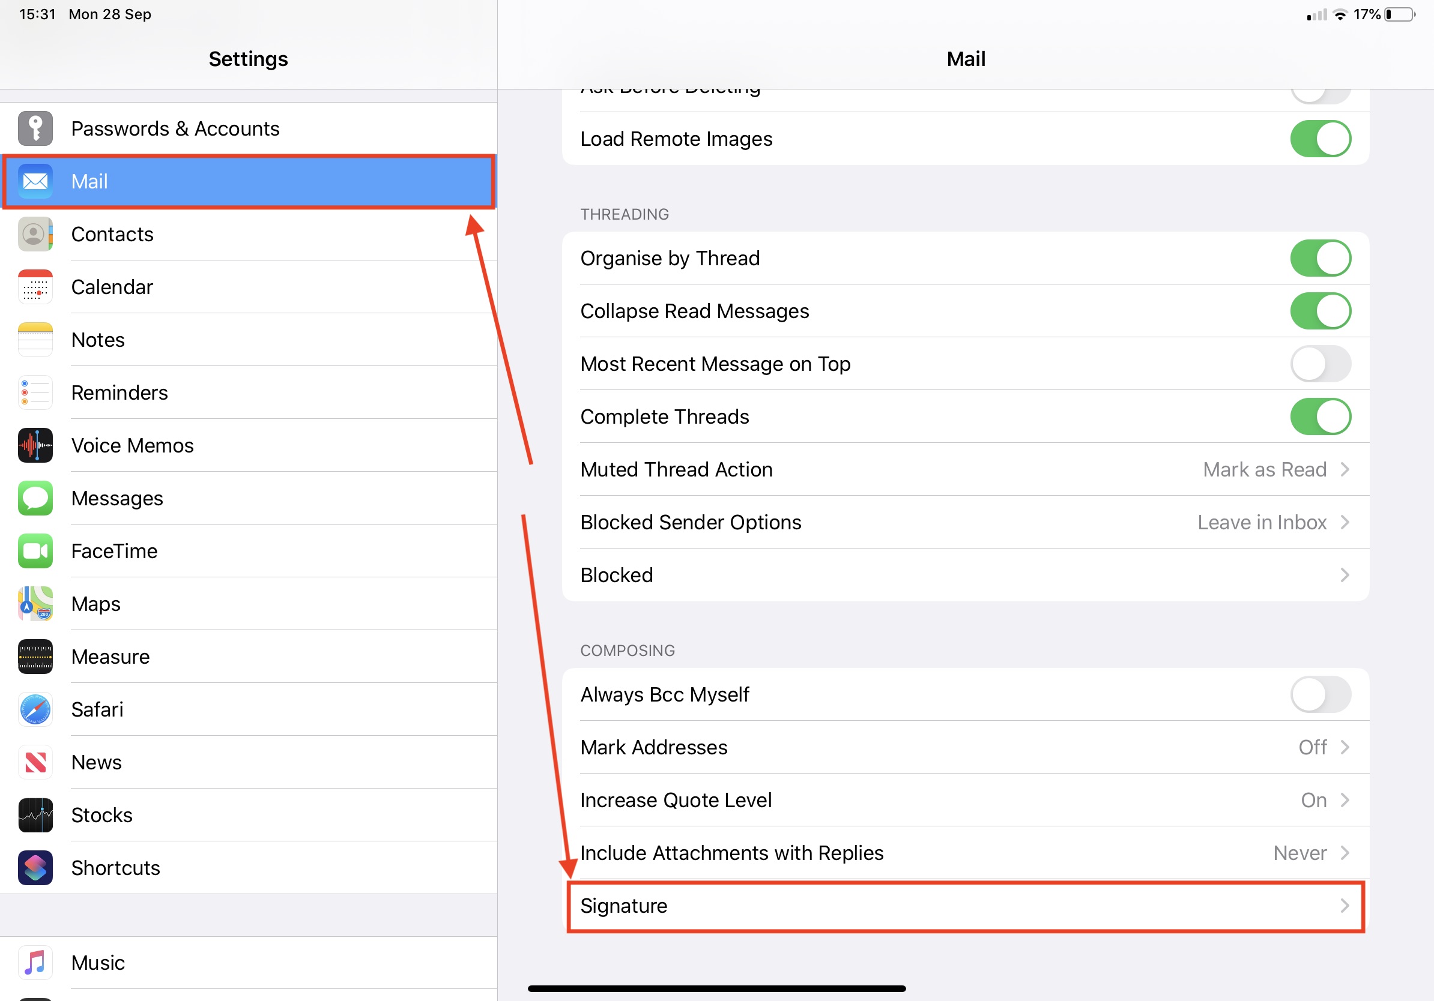Select Mail in the sidebar

[249, 182]
